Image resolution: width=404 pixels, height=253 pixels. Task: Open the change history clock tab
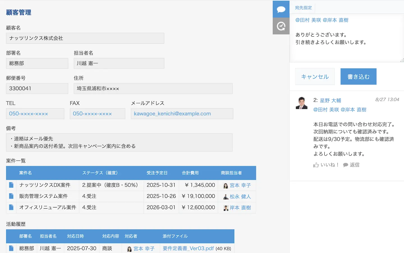[x=281, y=26]
